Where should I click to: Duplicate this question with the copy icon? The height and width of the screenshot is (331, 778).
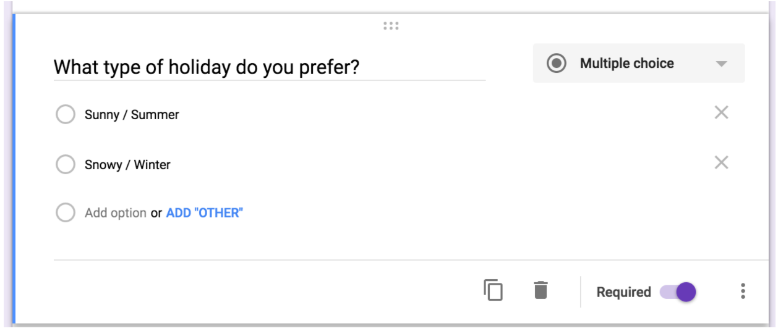click(493, 290)
